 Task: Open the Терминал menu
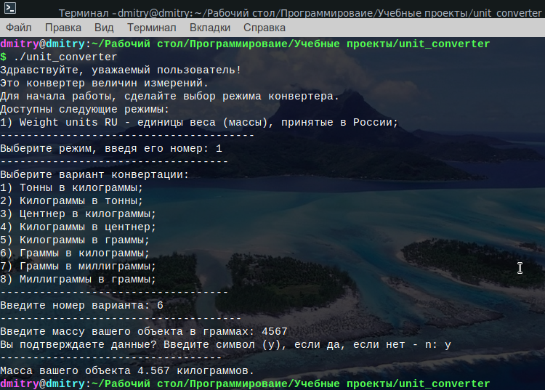[x=152, y=28]
